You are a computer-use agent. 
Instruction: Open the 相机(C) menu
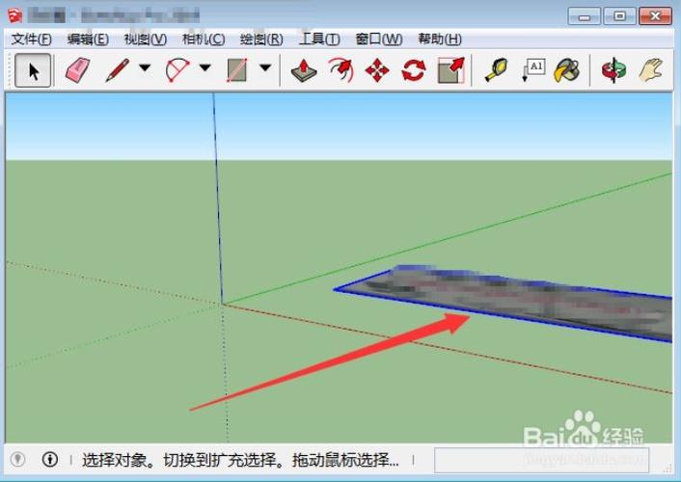(204, 40)
